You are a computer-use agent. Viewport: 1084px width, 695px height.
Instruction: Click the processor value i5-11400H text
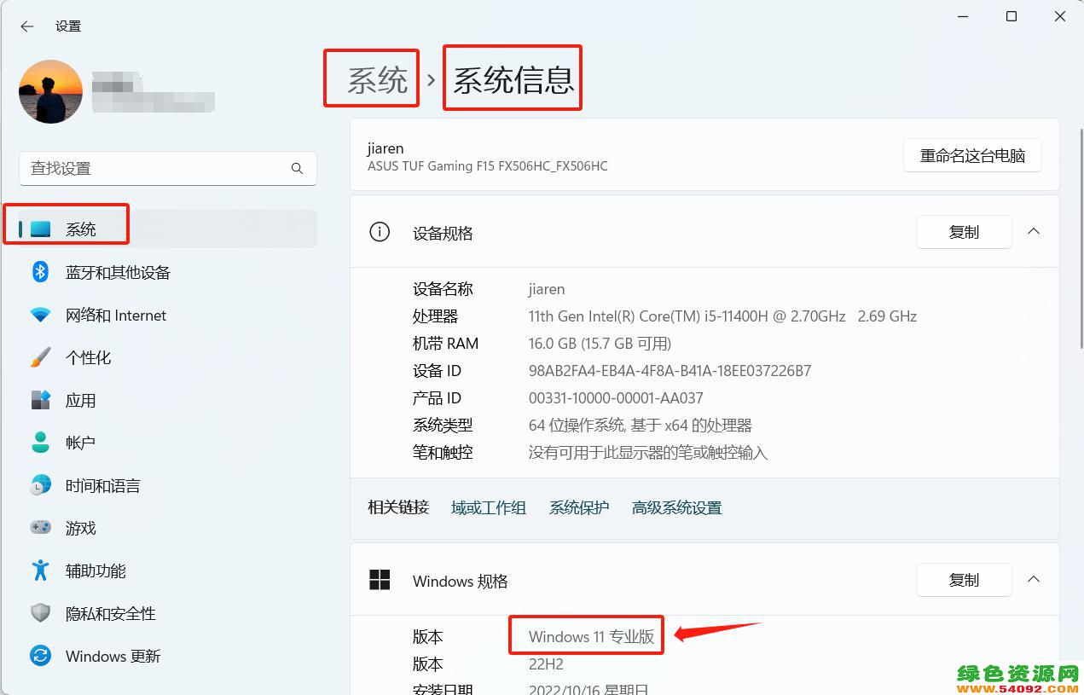click(722, 316)
